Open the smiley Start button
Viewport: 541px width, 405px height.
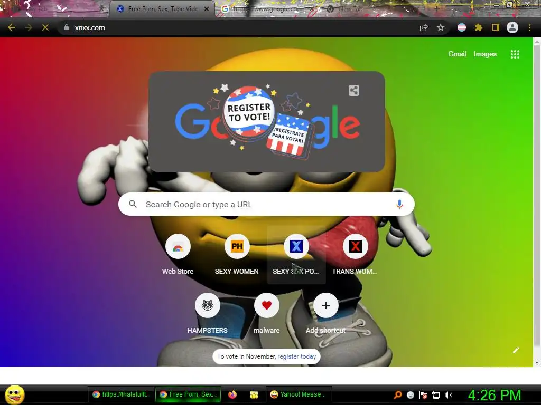coord(14,394)
